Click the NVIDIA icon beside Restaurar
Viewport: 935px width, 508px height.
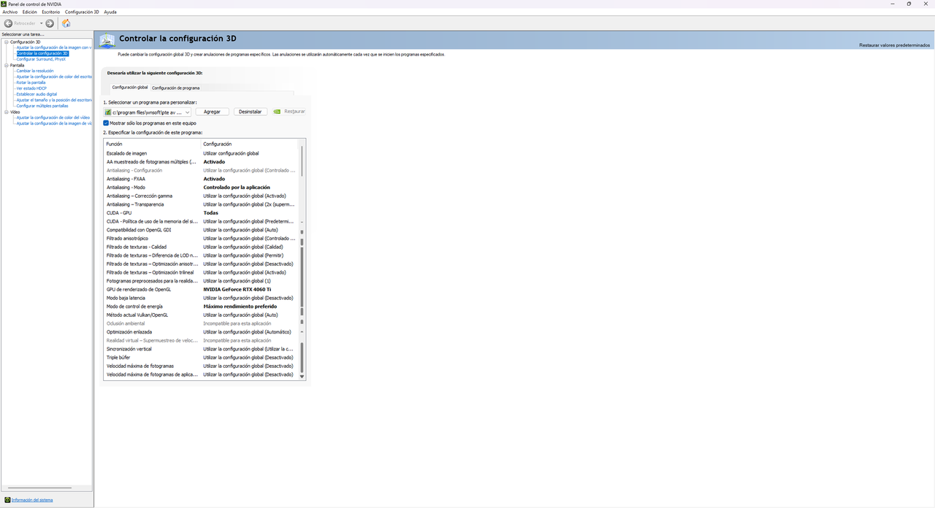click(x=277, y=112)
